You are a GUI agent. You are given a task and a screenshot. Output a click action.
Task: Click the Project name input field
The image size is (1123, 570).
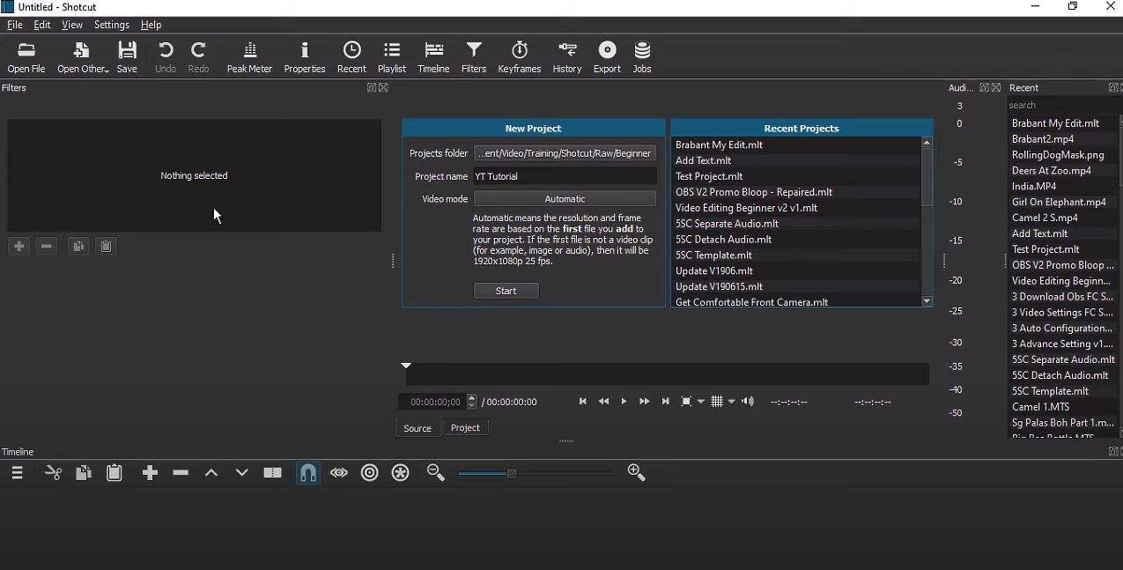pyautogui.click(x=565, y=176)
